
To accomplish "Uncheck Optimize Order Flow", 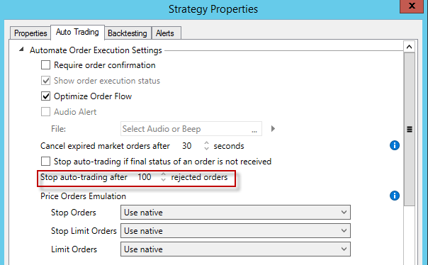I will 45,96.
